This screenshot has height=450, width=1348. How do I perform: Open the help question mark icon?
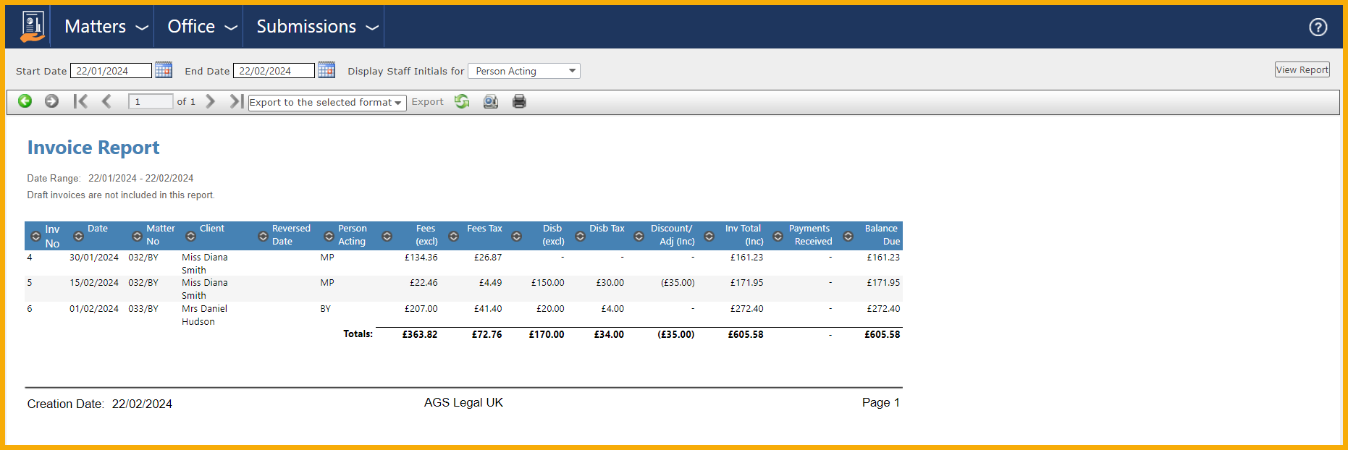[x=1318, y=27]
